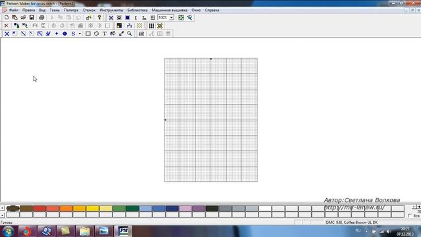Image resolution: width=421 pixels, height=237 pixels.
Task: Click the red X delete icon
Action: pyautogui.click(x=7, y=26)
